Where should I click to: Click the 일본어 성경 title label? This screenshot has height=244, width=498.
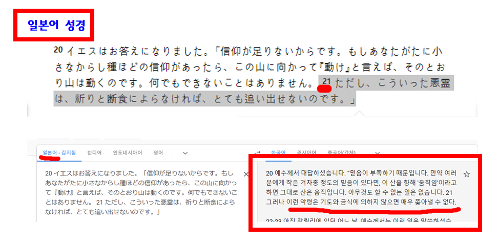[56, 25]
